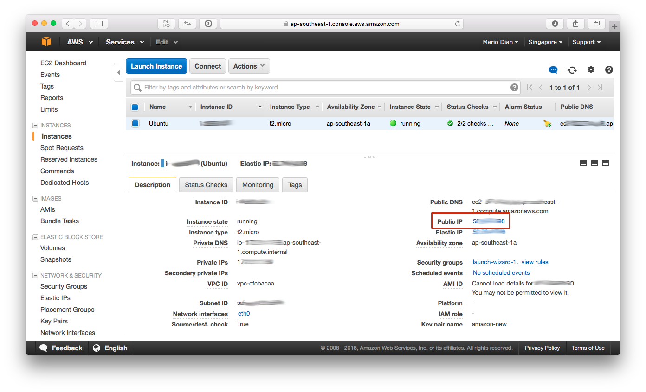This screenshot has width=646, height=392.
Task: Click the Safari forward button
Action: [80, 24]
